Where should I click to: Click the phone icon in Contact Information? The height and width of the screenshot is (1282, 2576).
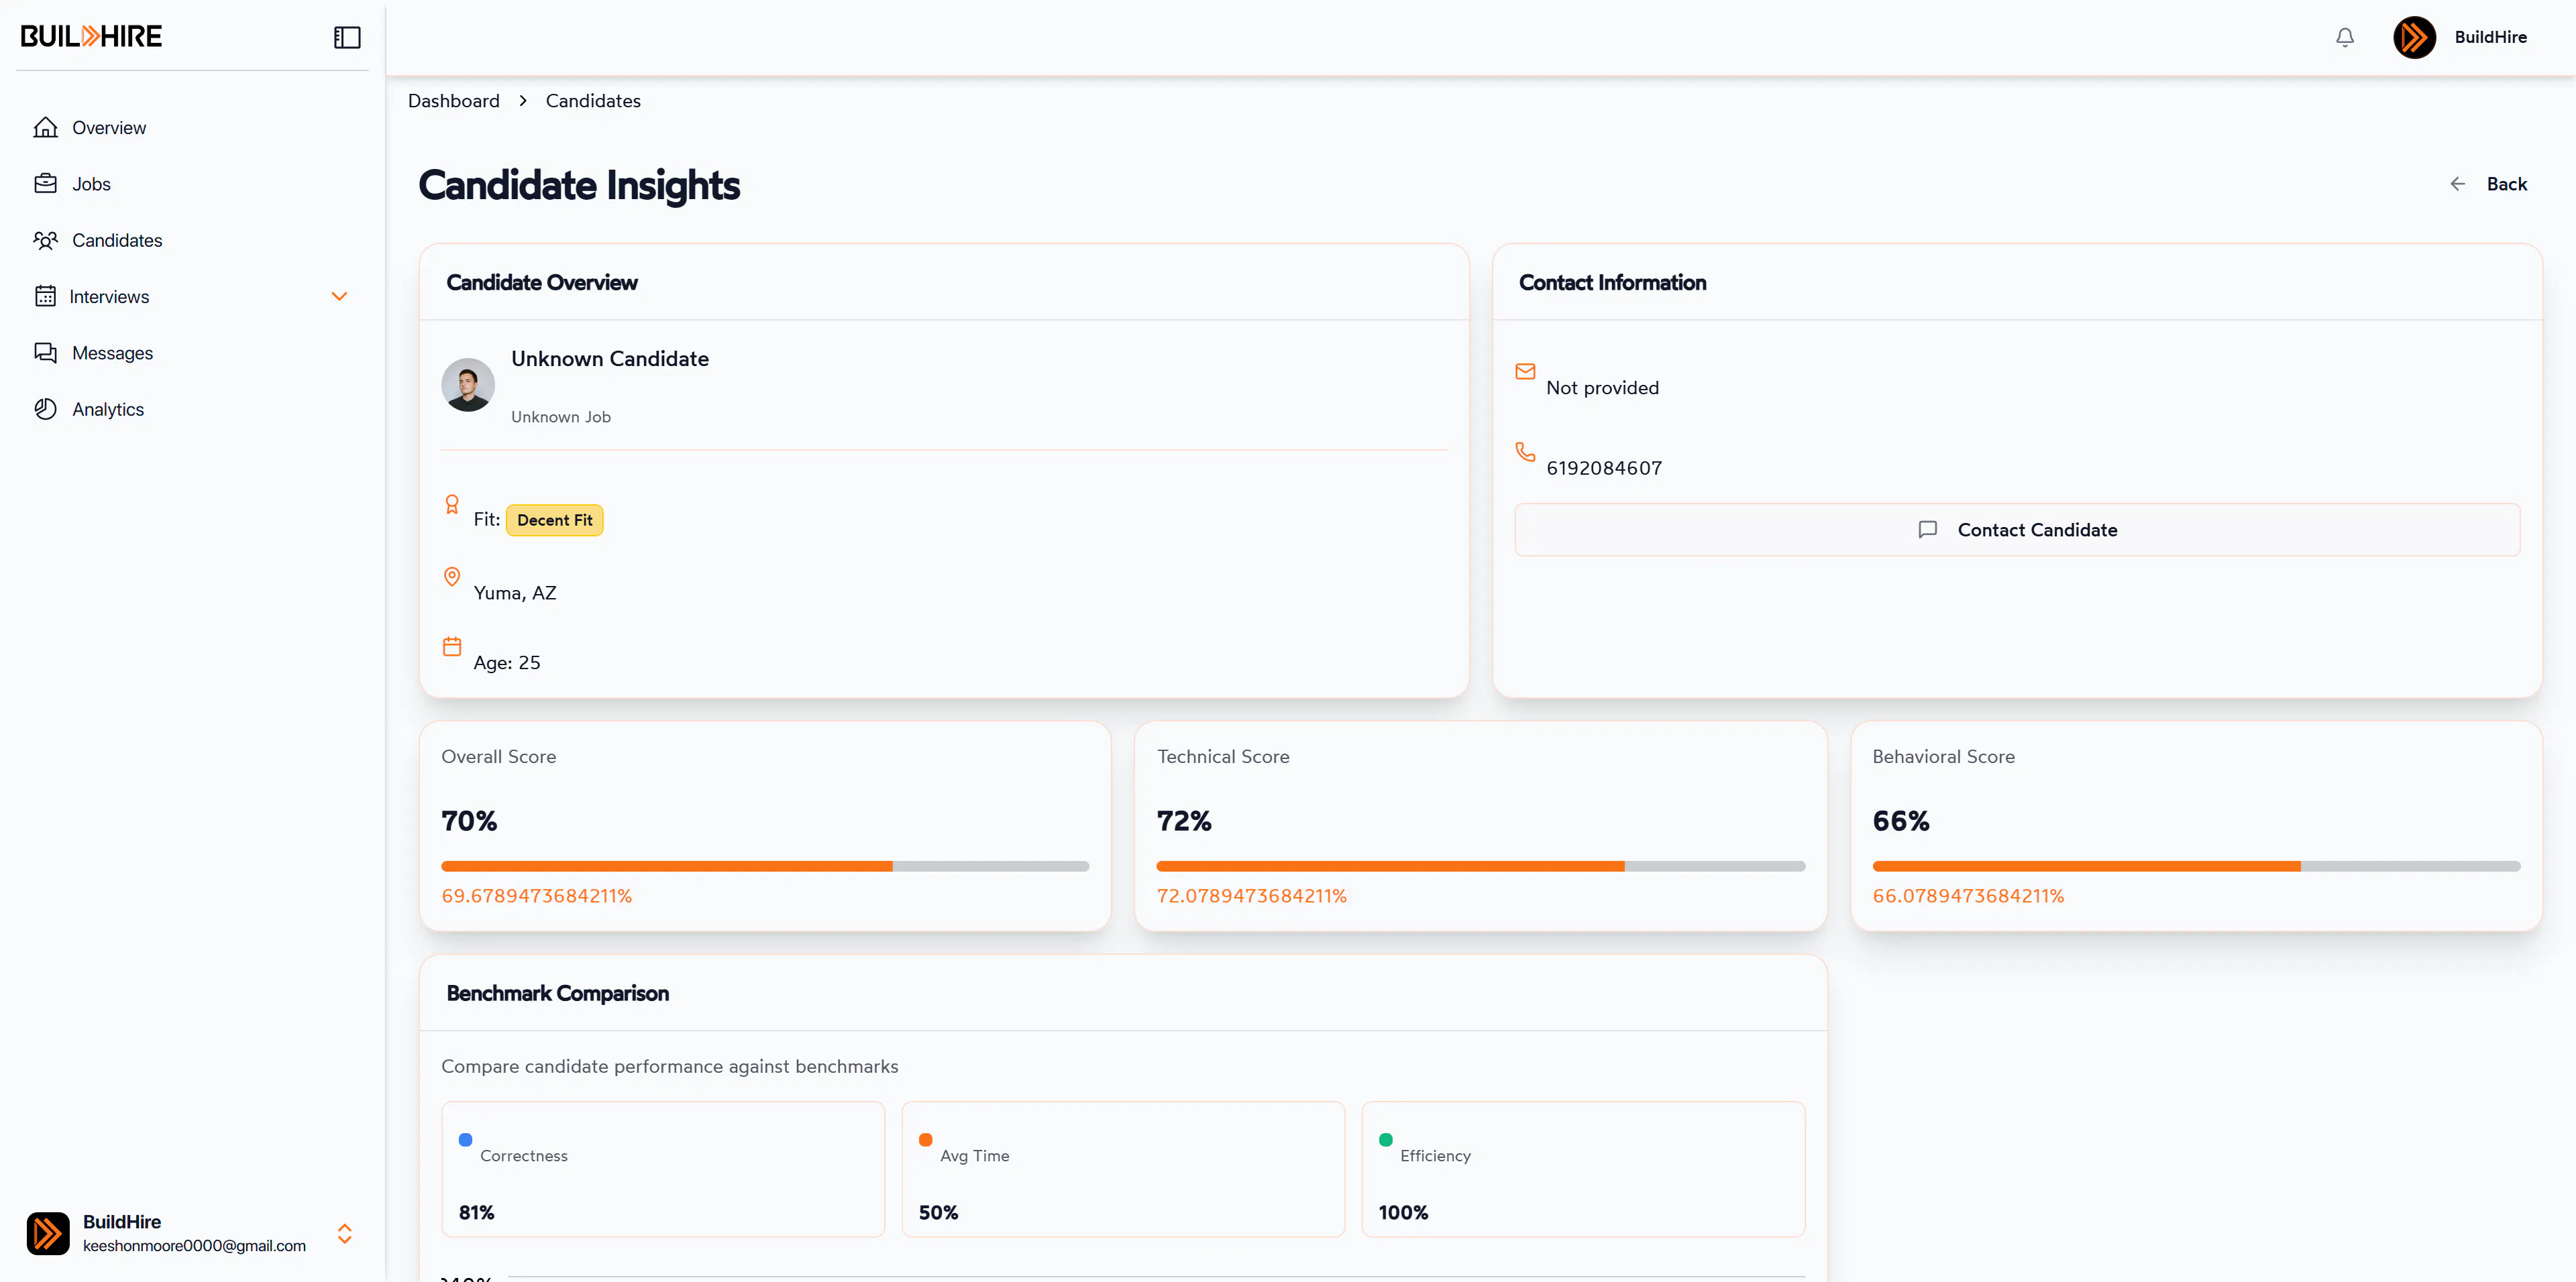click(1525, 452)
